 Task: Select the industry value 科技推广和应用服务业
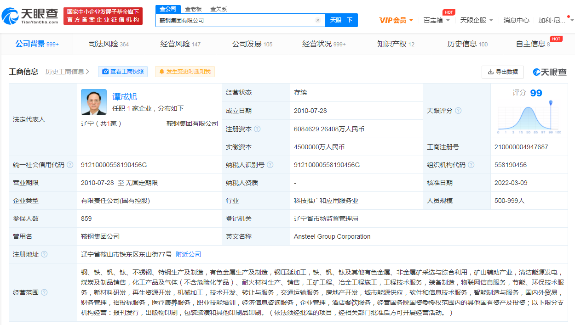[x=326, y=201]
